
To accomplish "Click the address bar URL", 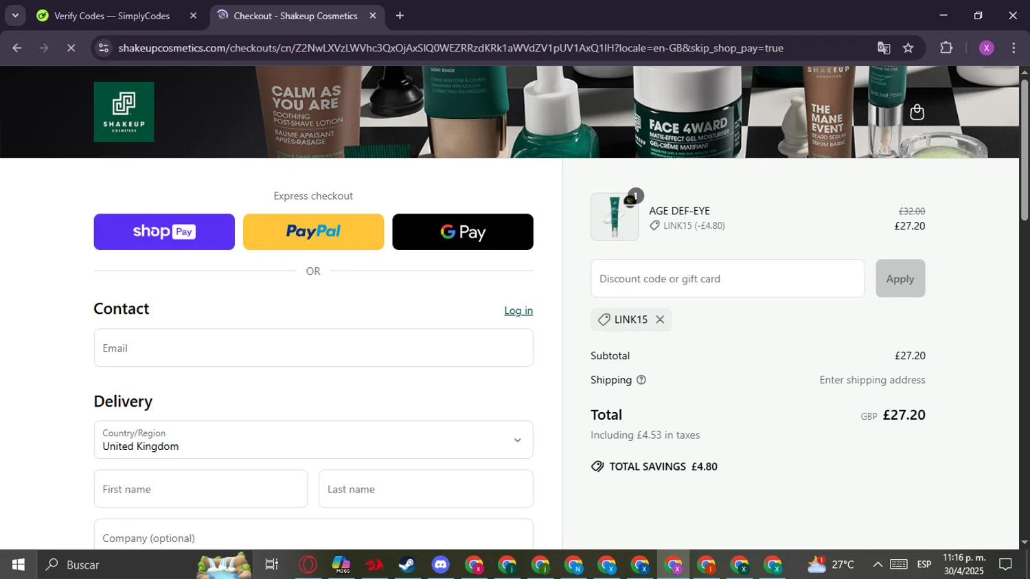I will [450, 48].
